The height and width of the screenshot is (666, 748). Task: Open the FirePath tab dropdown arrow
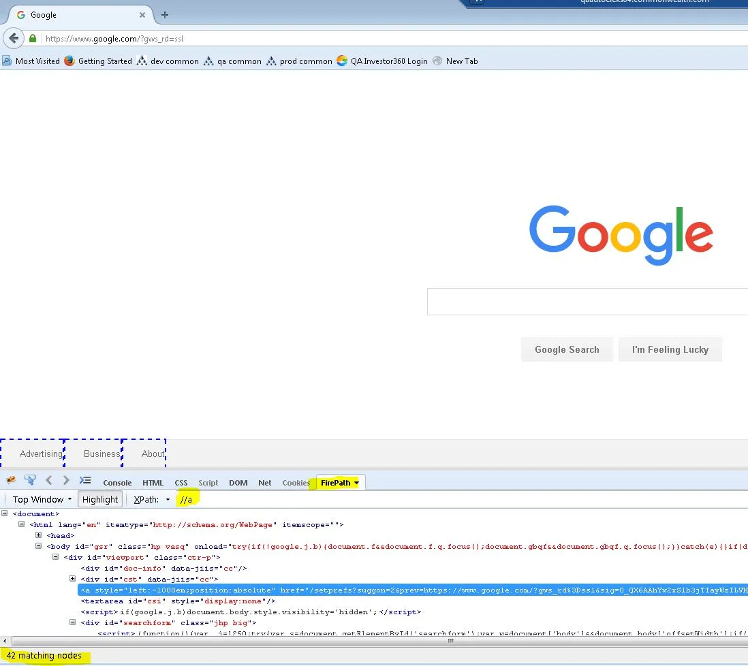coord(356,483)
